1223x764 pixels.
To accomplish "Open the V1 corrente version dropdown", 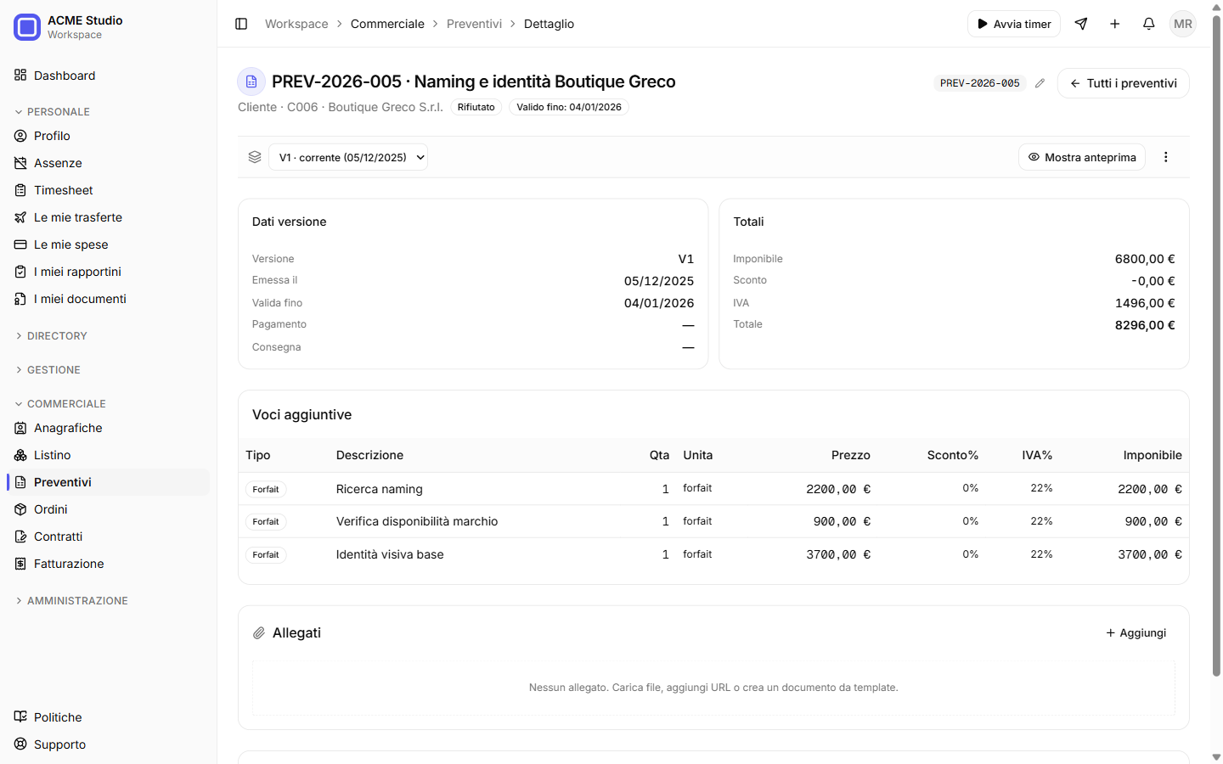I will pos(348,157).
